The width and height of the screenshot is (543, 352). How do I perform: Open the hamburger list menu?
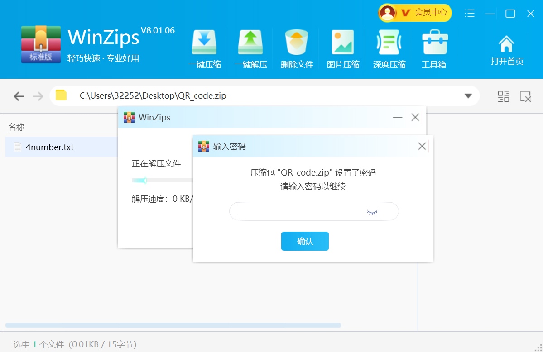tap(469, 14)
